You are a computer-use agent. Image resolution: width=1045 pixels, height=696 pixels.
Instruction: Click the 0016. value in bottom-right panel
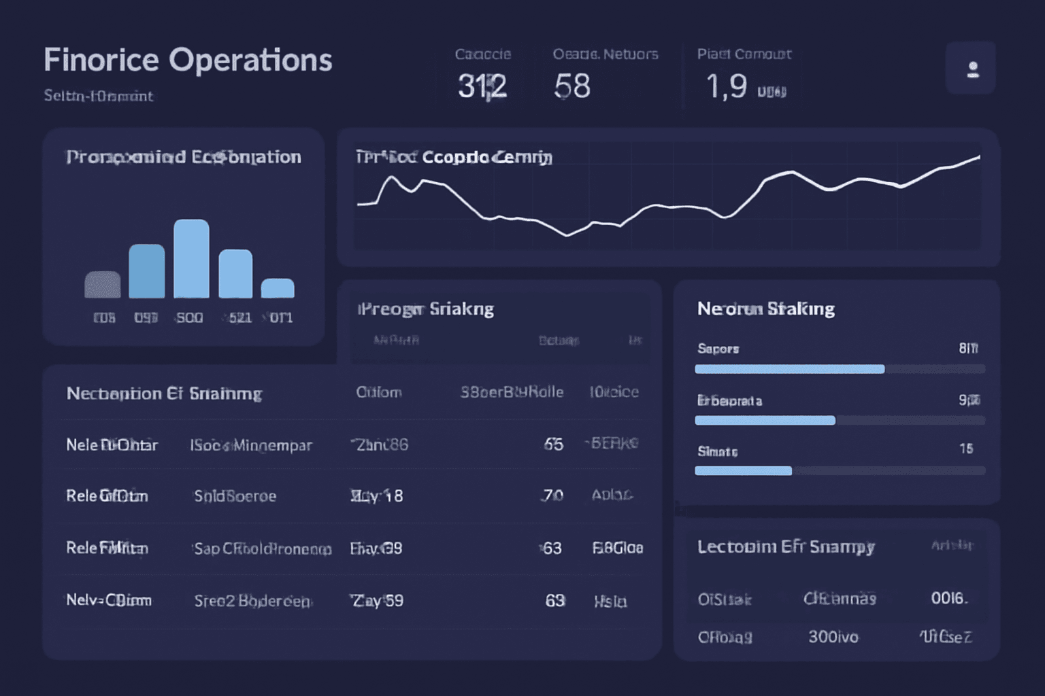click(x=949, y=598)
